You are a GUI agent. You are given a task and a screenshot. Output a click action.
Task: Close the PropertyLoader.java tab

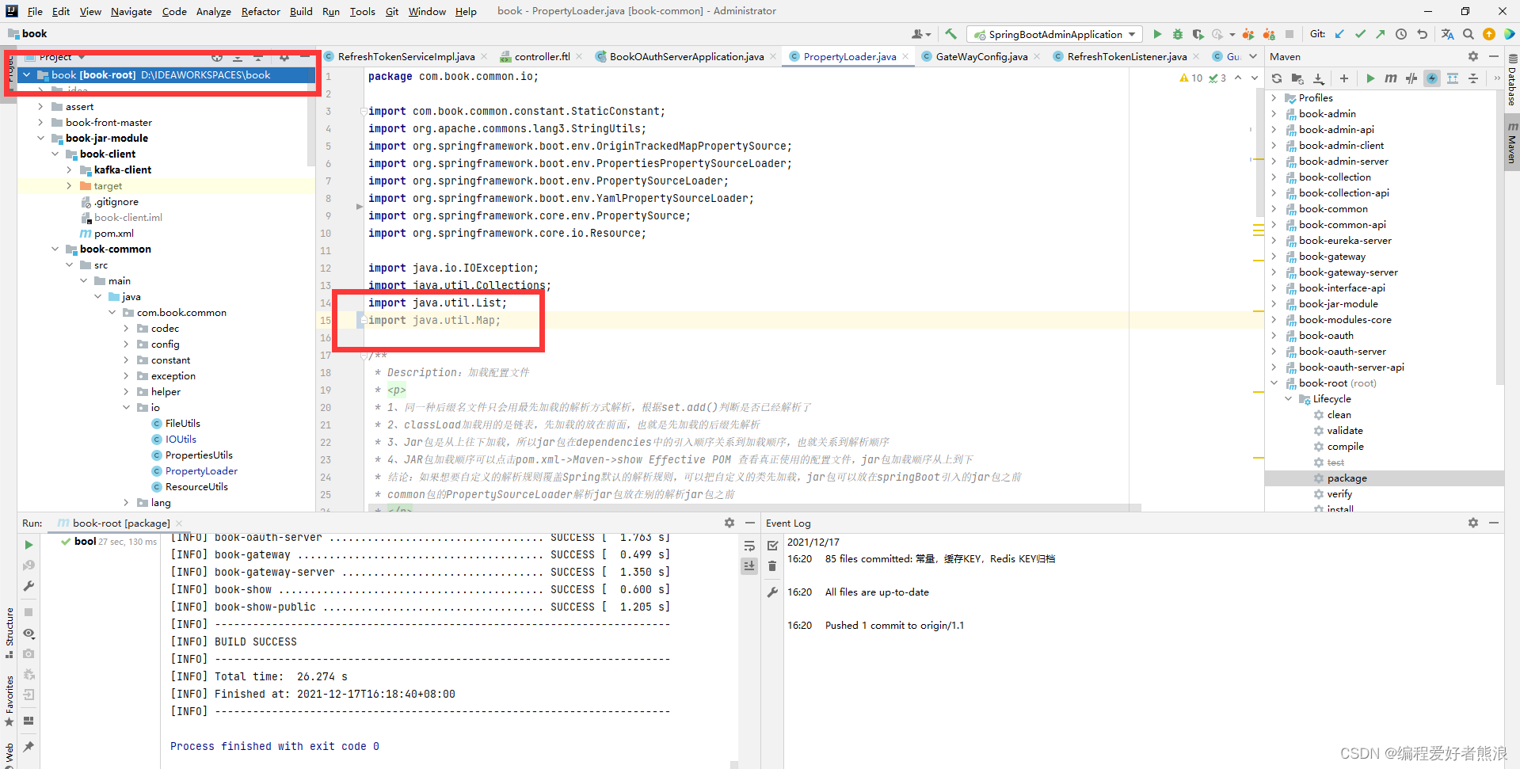click(x=905, y=56)
